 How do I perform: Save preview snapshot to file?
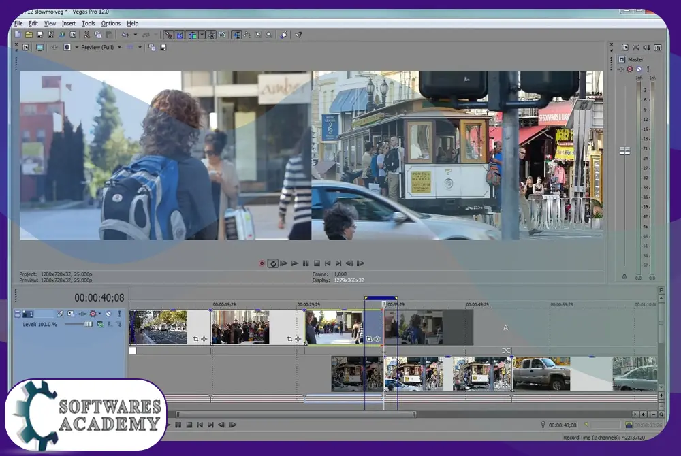(x=163, y=47)
